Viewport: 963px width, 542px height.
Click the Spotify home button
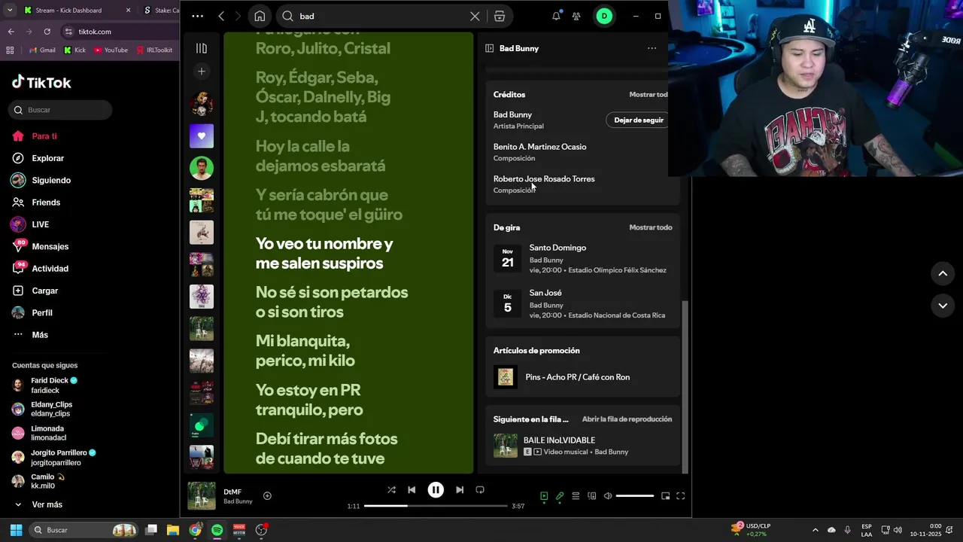click(x=260, y=16)
